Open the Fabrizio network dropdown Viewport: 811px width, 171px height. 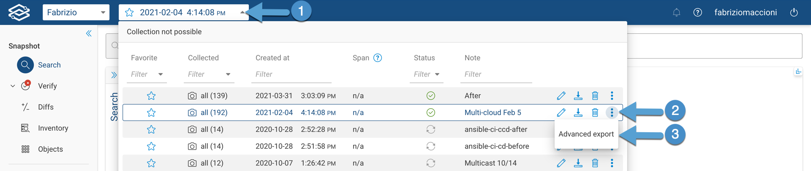click(x=76, y=12)
